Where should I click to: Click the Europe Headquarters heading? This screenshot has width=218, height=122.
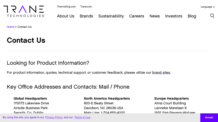(x=172, y=98)
